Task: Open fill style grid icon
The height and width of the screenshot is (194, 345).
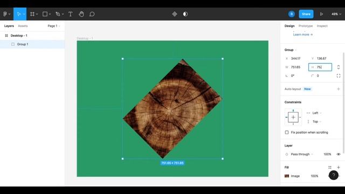Action: click(329, 168)
